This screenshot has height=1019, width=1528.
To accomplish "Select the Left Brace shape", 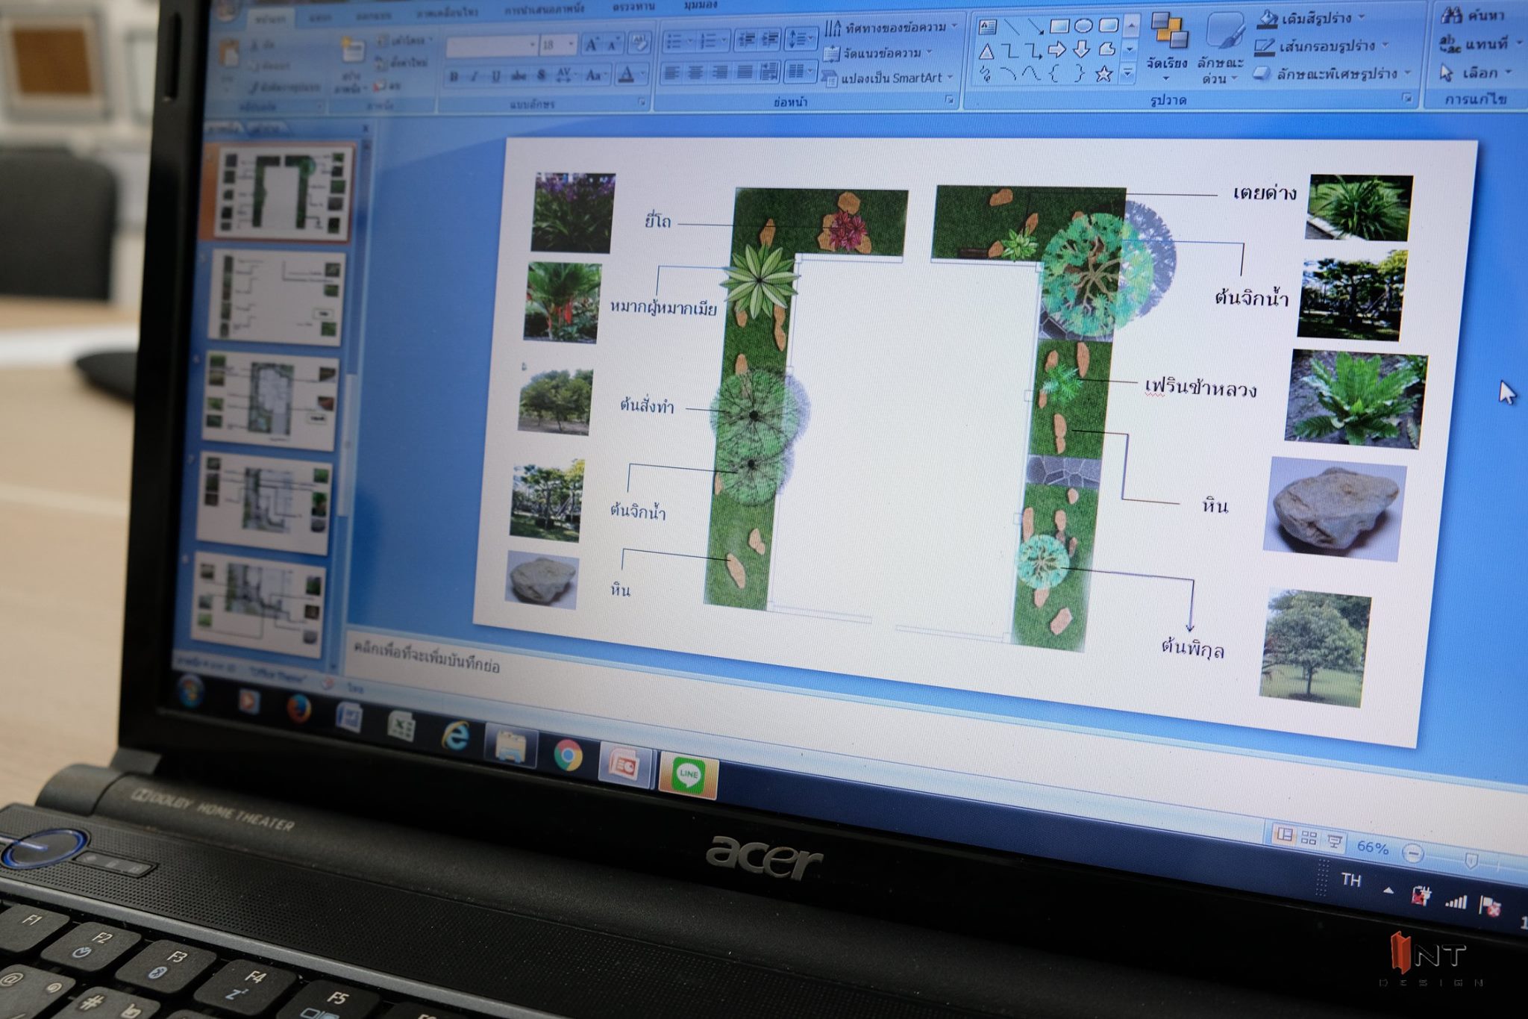I will [1054, 73].
